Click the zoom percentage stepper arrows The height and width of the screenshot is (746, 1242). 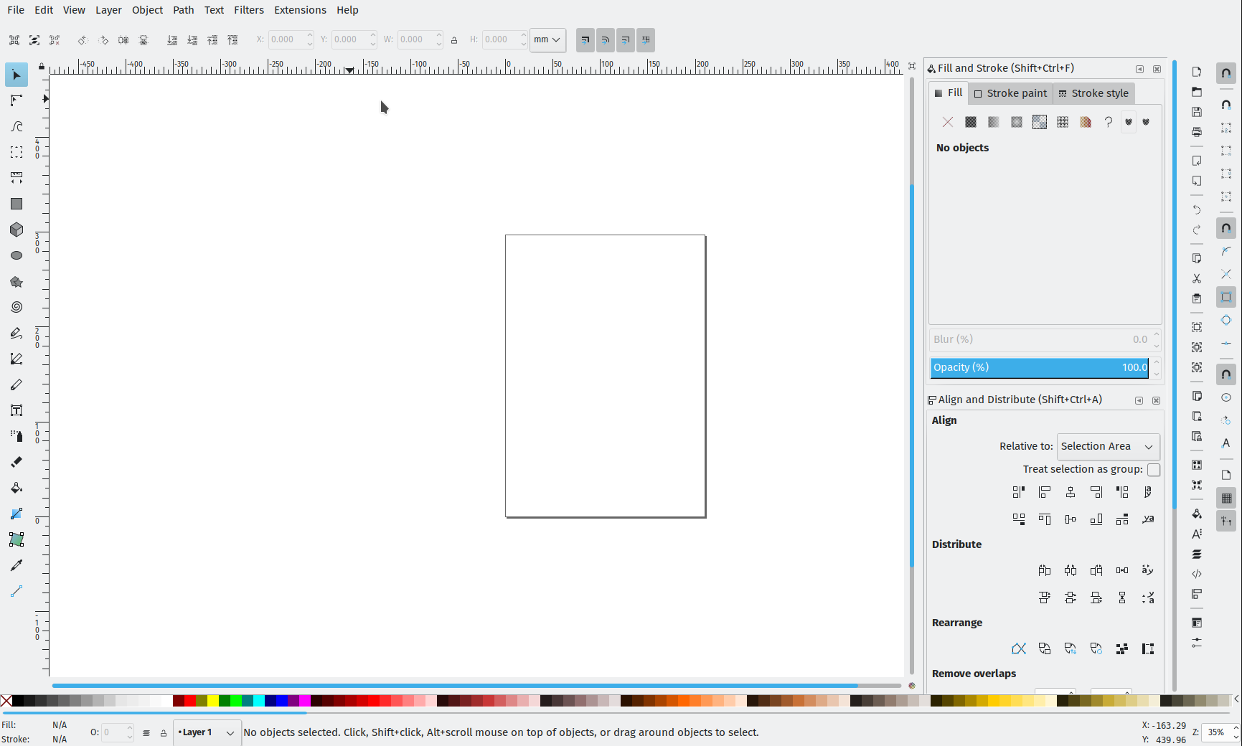point(1236,732)
